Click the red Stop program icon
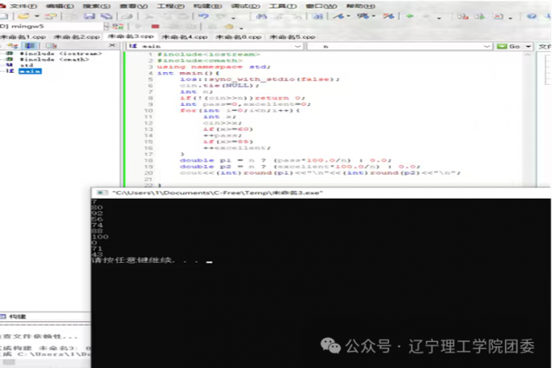552x368 pixels. click(155, 26)
